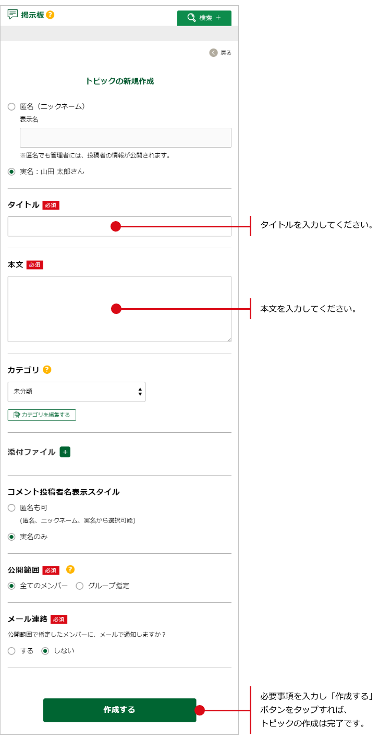Click the help icon beside 掲示板 title
This screenshot has width=391, height=740.
point(50,15)
